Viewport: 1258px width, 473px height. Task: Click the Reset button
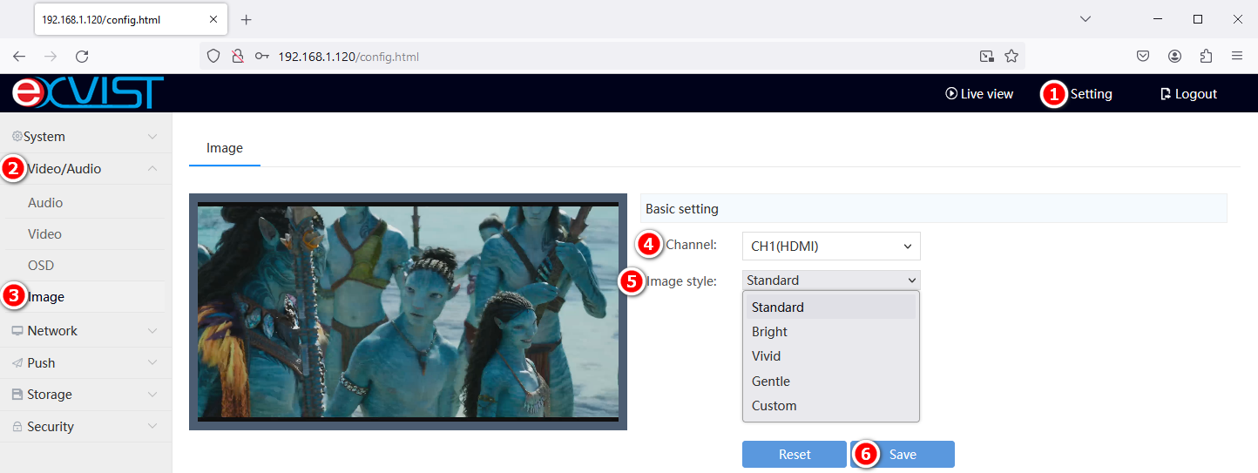point(795,455)
